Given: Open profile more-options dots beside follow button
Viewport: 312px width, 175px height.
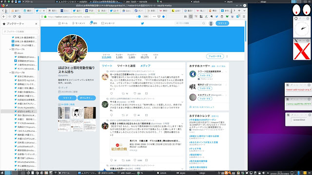Looking at the screenshot, I should click(x=227, y=56).
